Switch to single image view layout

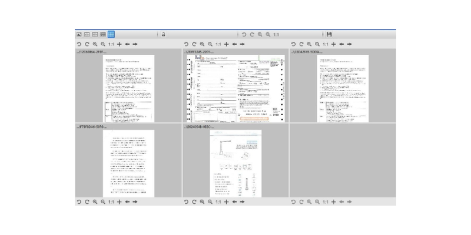tap(79, 35)
